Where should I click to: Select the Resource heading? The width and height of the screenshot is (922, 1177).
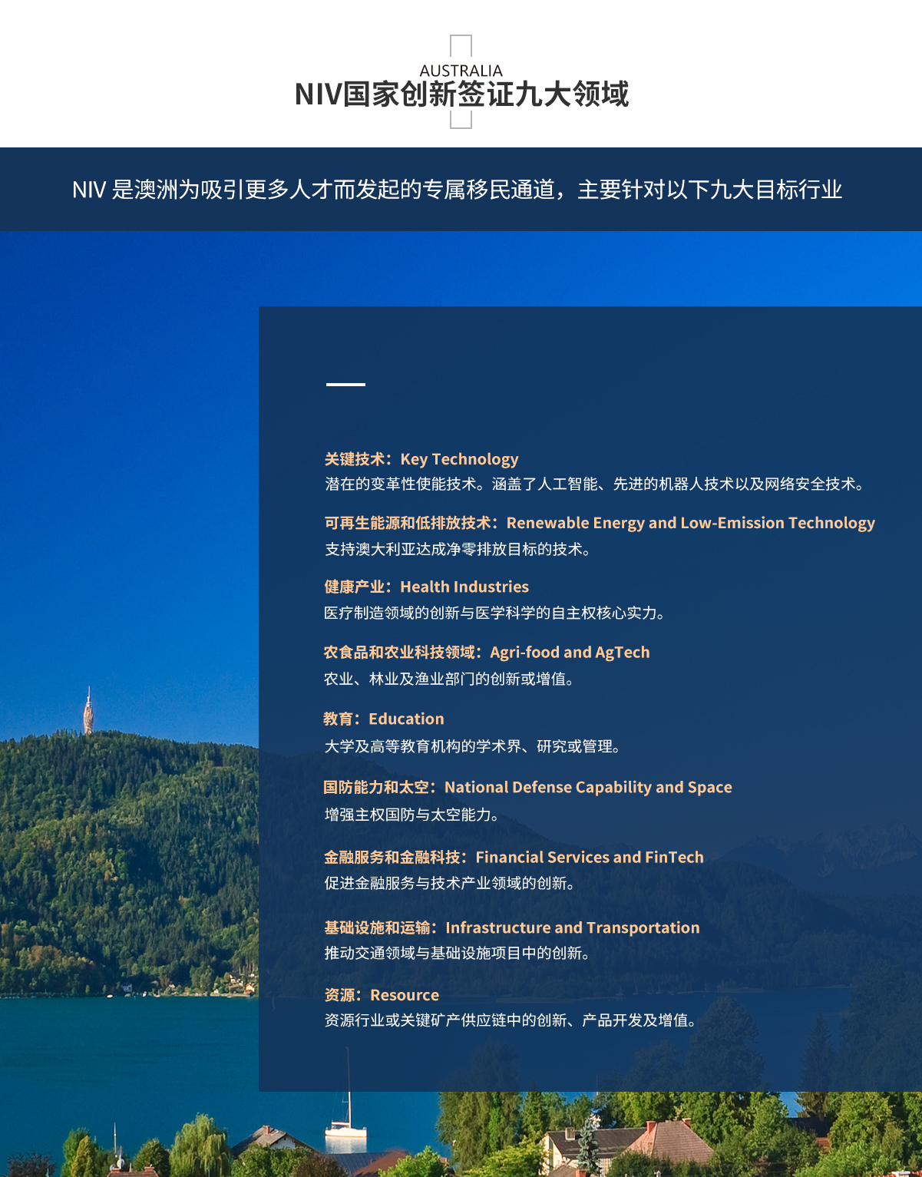point(382,996)
